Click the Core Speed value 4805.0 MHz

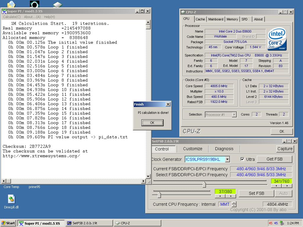[x=219, y=86]
